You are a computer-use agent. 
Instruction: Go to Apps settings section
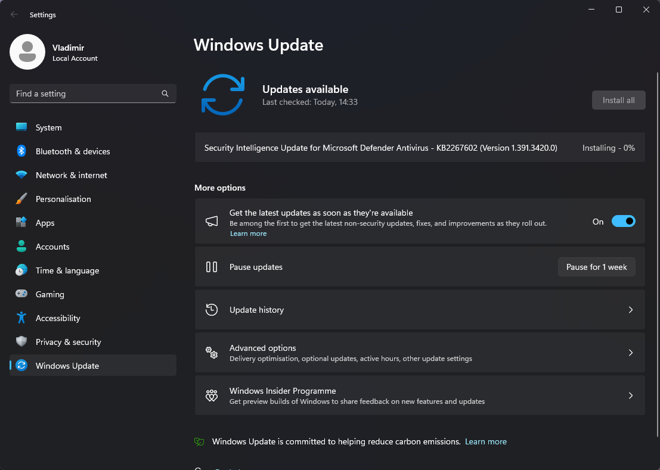click(45, 223)
